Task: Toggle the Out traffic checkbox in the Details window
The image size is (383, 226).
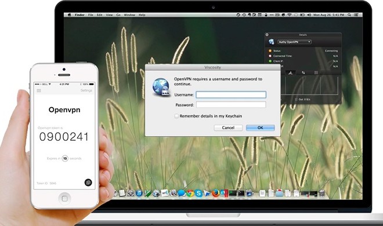Action: coord(296,99)
